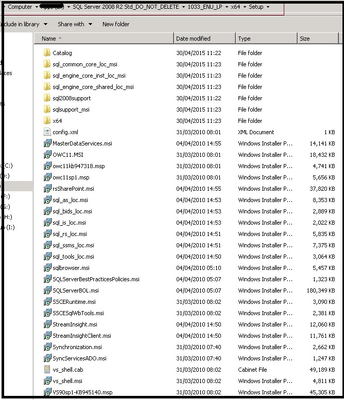Image resolution: width=344 pixels, height=400 pixels.
Task: Click the SQLServerBOL.msi installer icon
Action: [47, 290]
